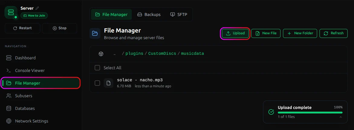The height and width of the screenshot is (130, 354).
Task: Click the SFTP tab monitor icon
Action: pos(173,14)
